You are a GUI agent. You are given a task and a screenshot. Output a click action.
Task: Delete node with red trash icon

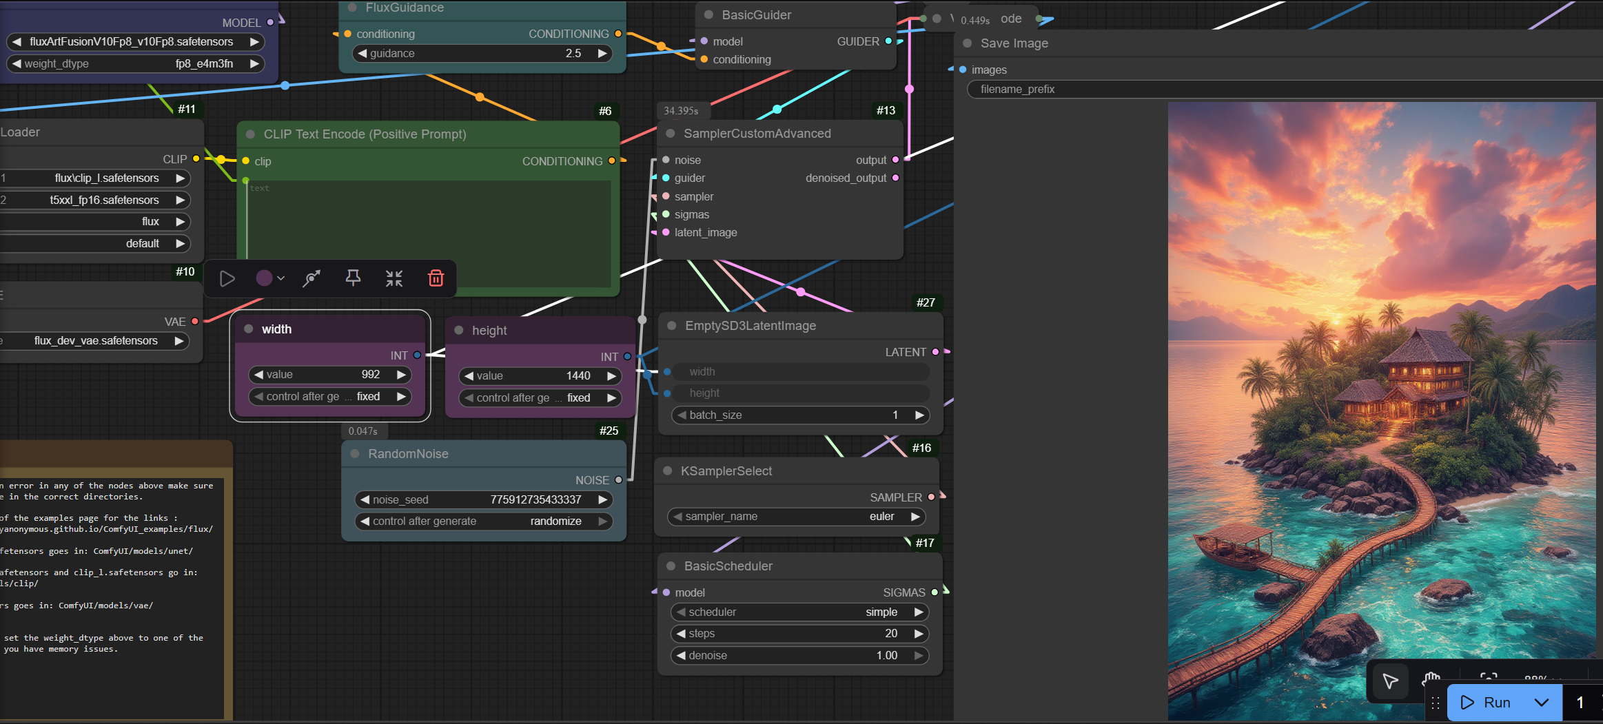436,278
